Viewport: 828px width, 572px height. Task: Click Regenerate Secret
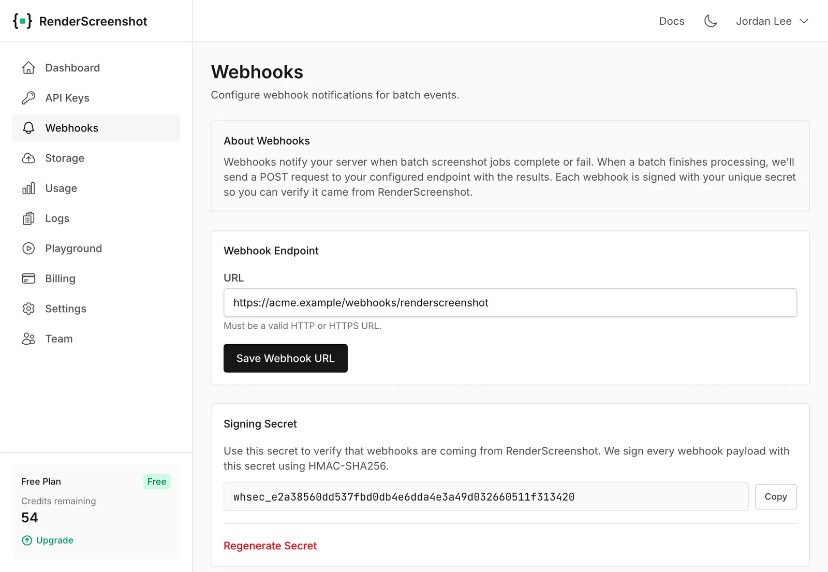(270, 546)
